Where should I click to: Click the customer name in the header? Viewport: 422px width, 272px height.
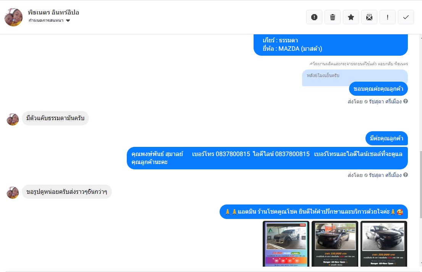click(x=53, y=12)
